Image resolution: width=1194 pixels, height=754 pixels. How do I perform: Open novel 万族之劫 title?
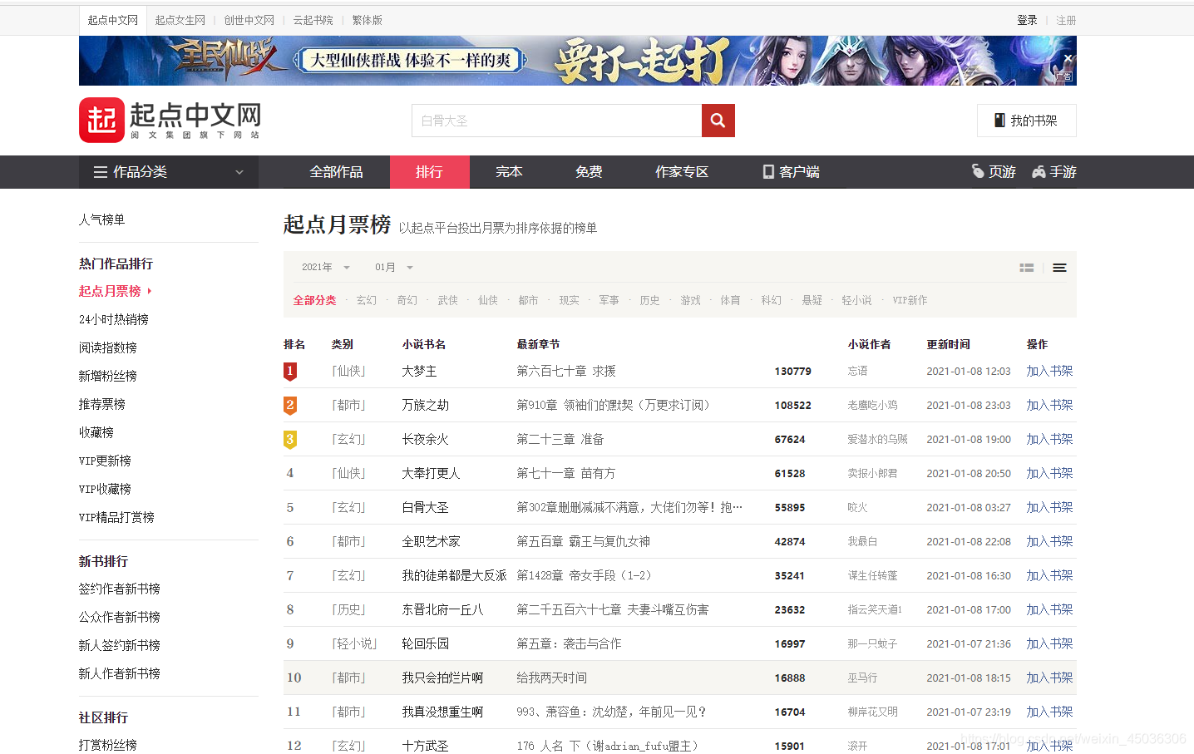tap(426, 405)
